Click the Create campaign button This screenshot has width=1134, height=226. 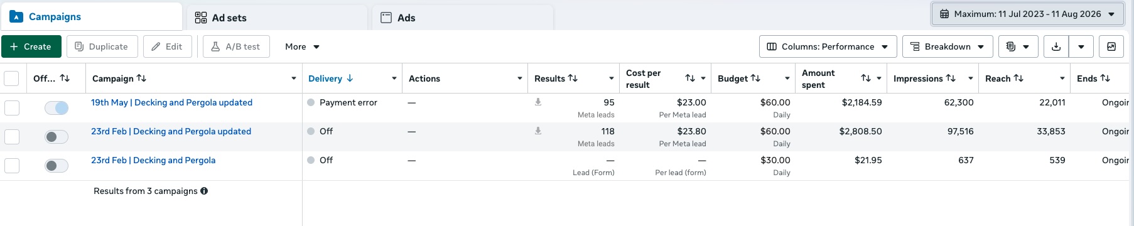[31, 46]
